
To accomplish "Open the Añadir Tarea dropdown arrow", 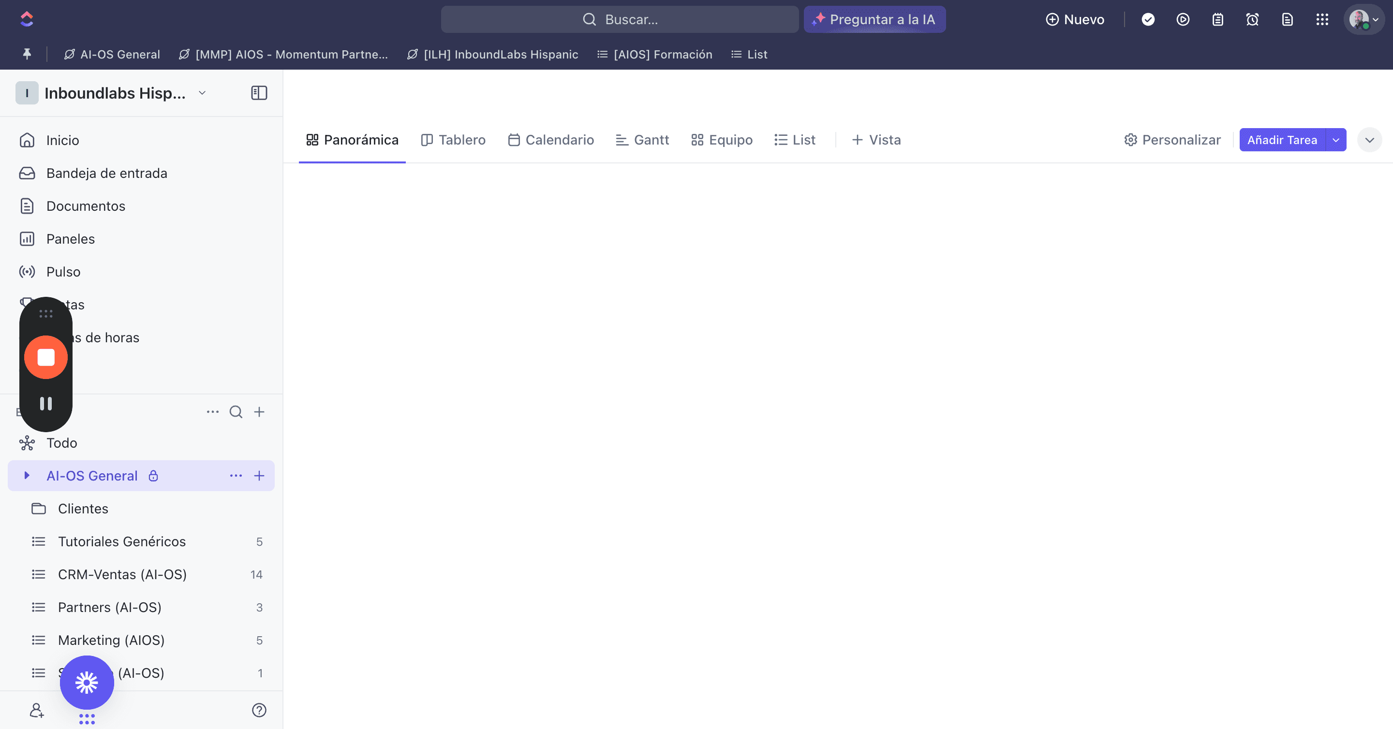I will pos(1335,140).
